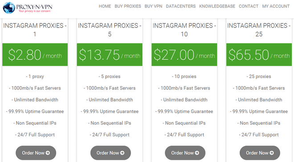The height and width of the screenshot is (162, 294).
Task: Open the BUY VPN menu
Action: click(153, 6)
